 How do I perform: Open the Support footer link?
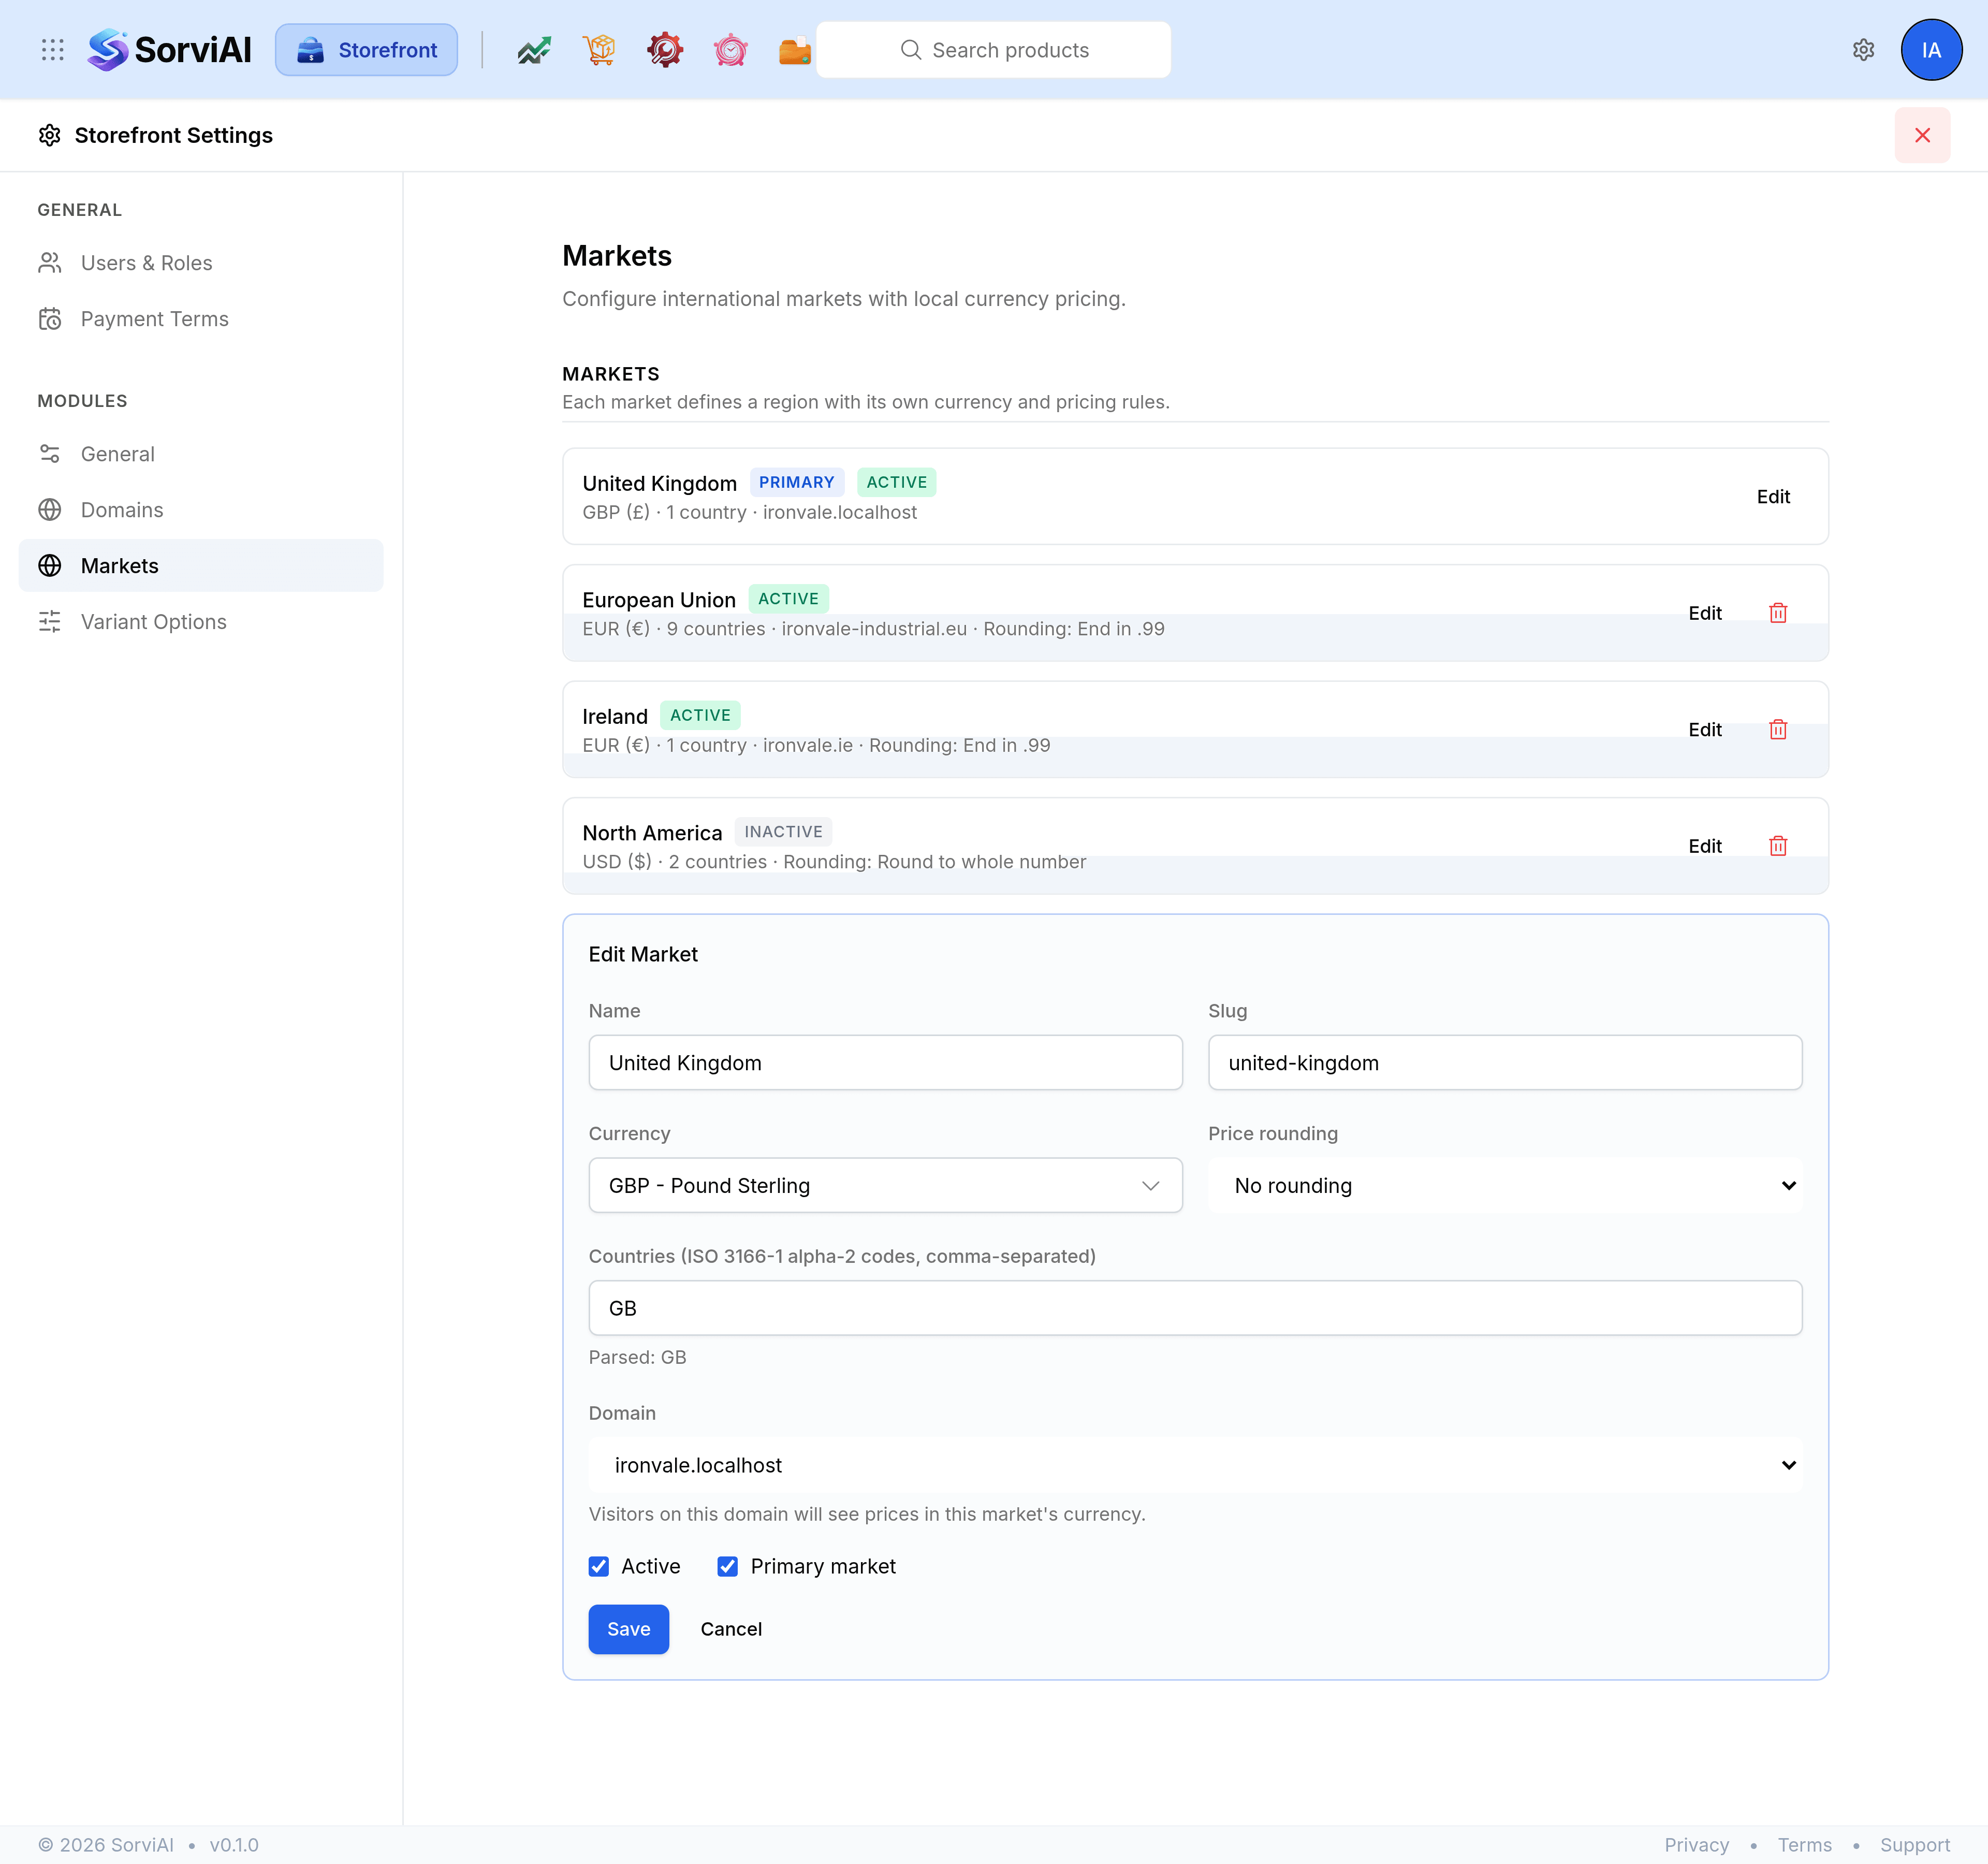coord(1914,1845)
